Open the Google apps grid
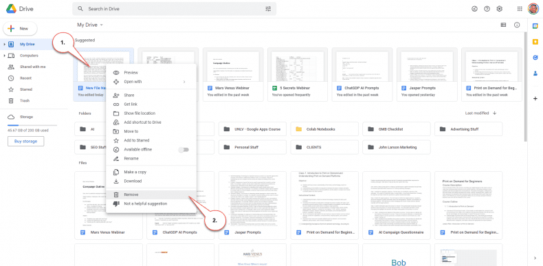Viewport: 543px width, 266px height. (x=520, y=9)
